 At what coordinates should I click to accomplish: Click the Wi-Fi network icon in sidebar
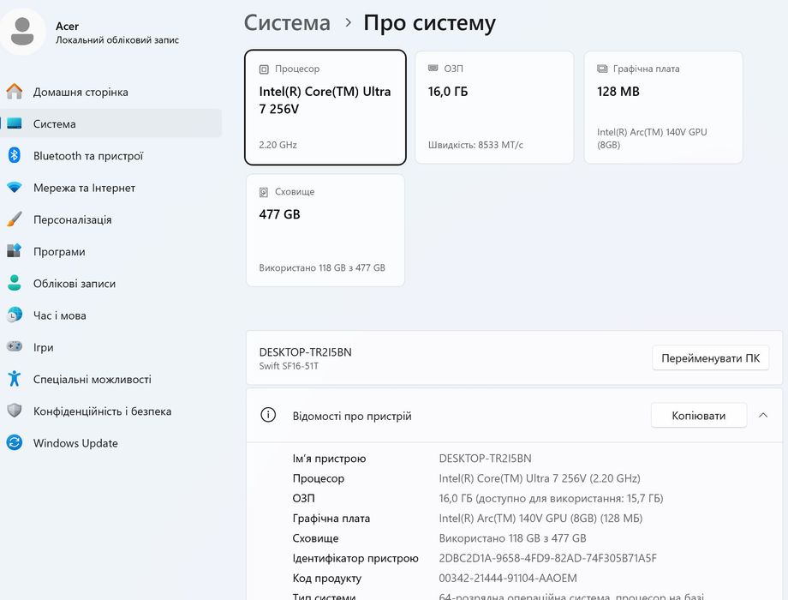(x=14, y=188)
